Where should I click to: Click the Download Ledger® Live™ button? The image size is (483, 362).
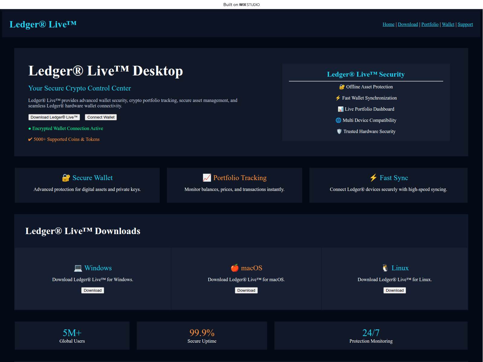click(54, 117)
